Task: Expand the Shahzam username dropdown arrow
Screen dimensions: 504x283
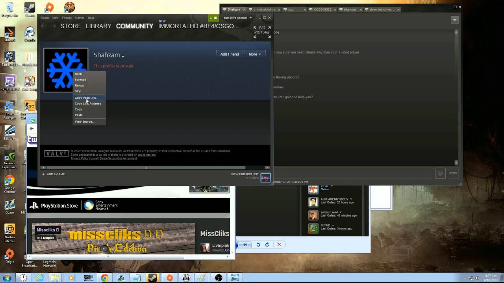Action: (123, 56)
